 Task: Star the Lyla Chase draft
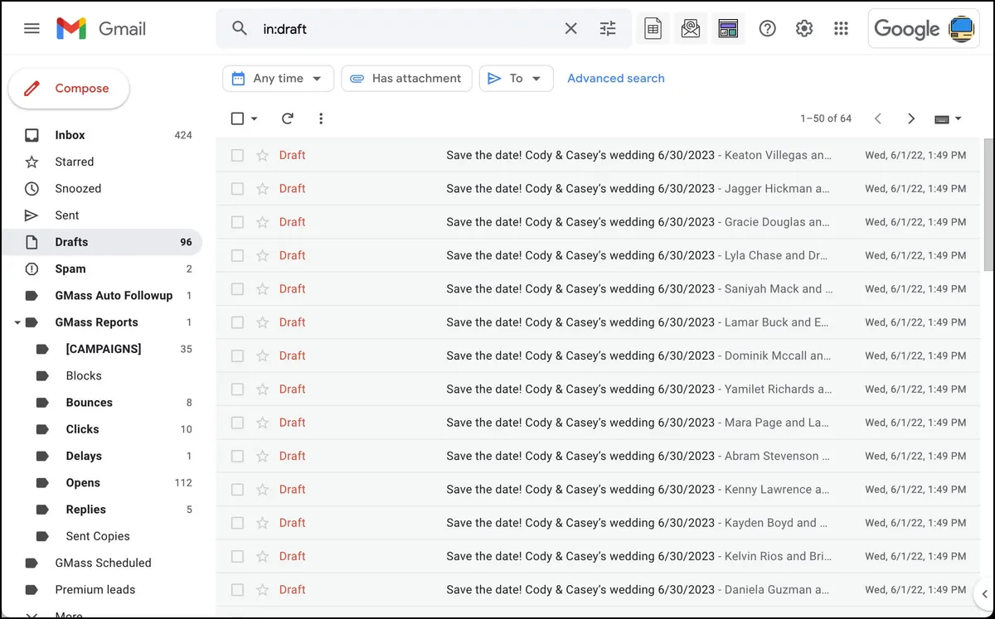pyautogui.click(x=262, y=255)
